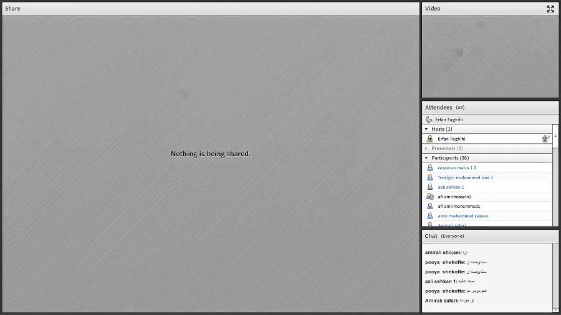Click the mobile participant icon for afi amirhossein1

[x=429, y=197]
